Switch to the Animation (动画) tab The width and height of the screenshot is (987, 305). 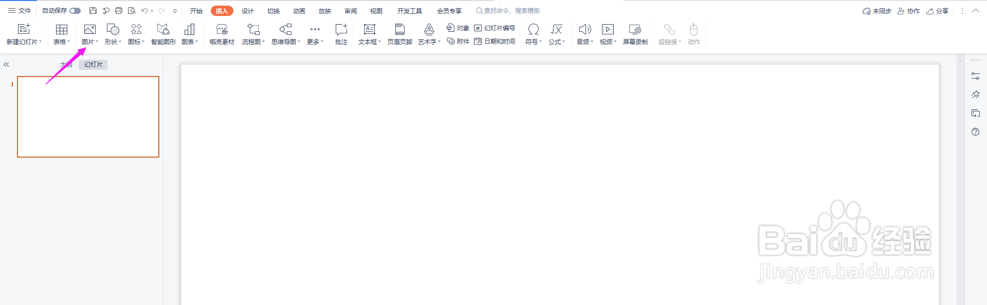tap(299, 11)
